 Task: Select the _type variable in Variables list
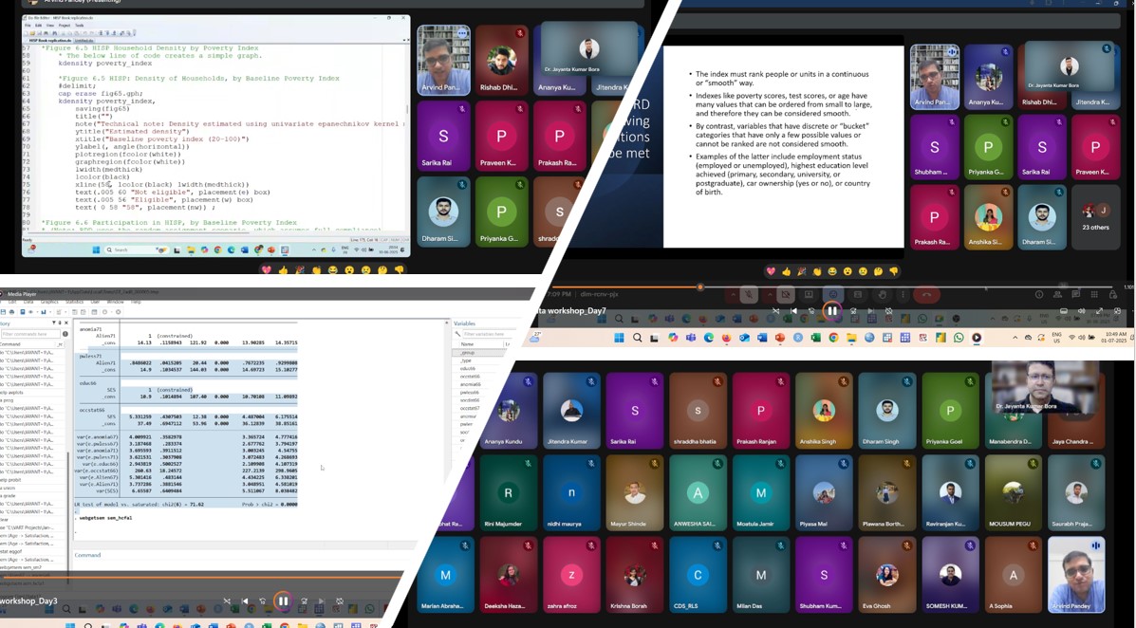[x=466, y=360]
